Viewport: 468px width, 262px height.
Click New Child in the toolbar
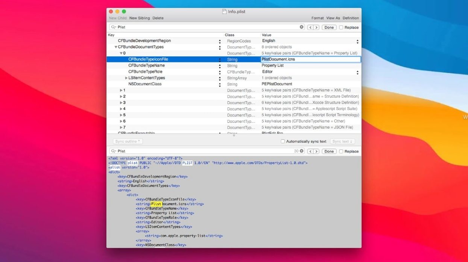[x=118, y=18]
